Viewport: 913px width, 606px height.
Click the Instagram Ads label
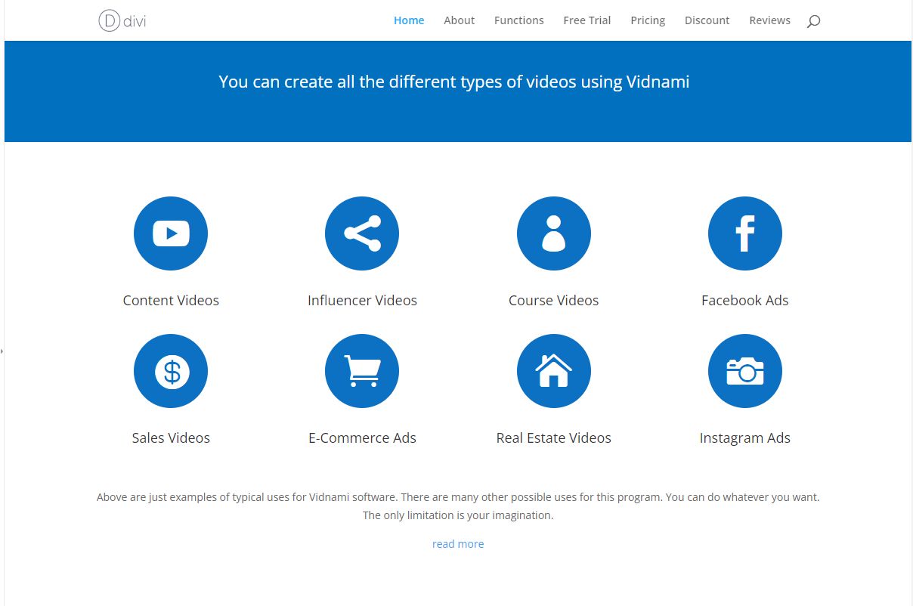click(x=745, y=437)
